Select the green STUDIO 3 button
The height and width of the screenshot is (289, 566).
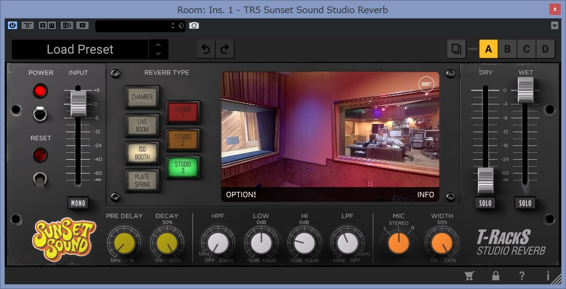pyautogui.click(x=183, y=167)
